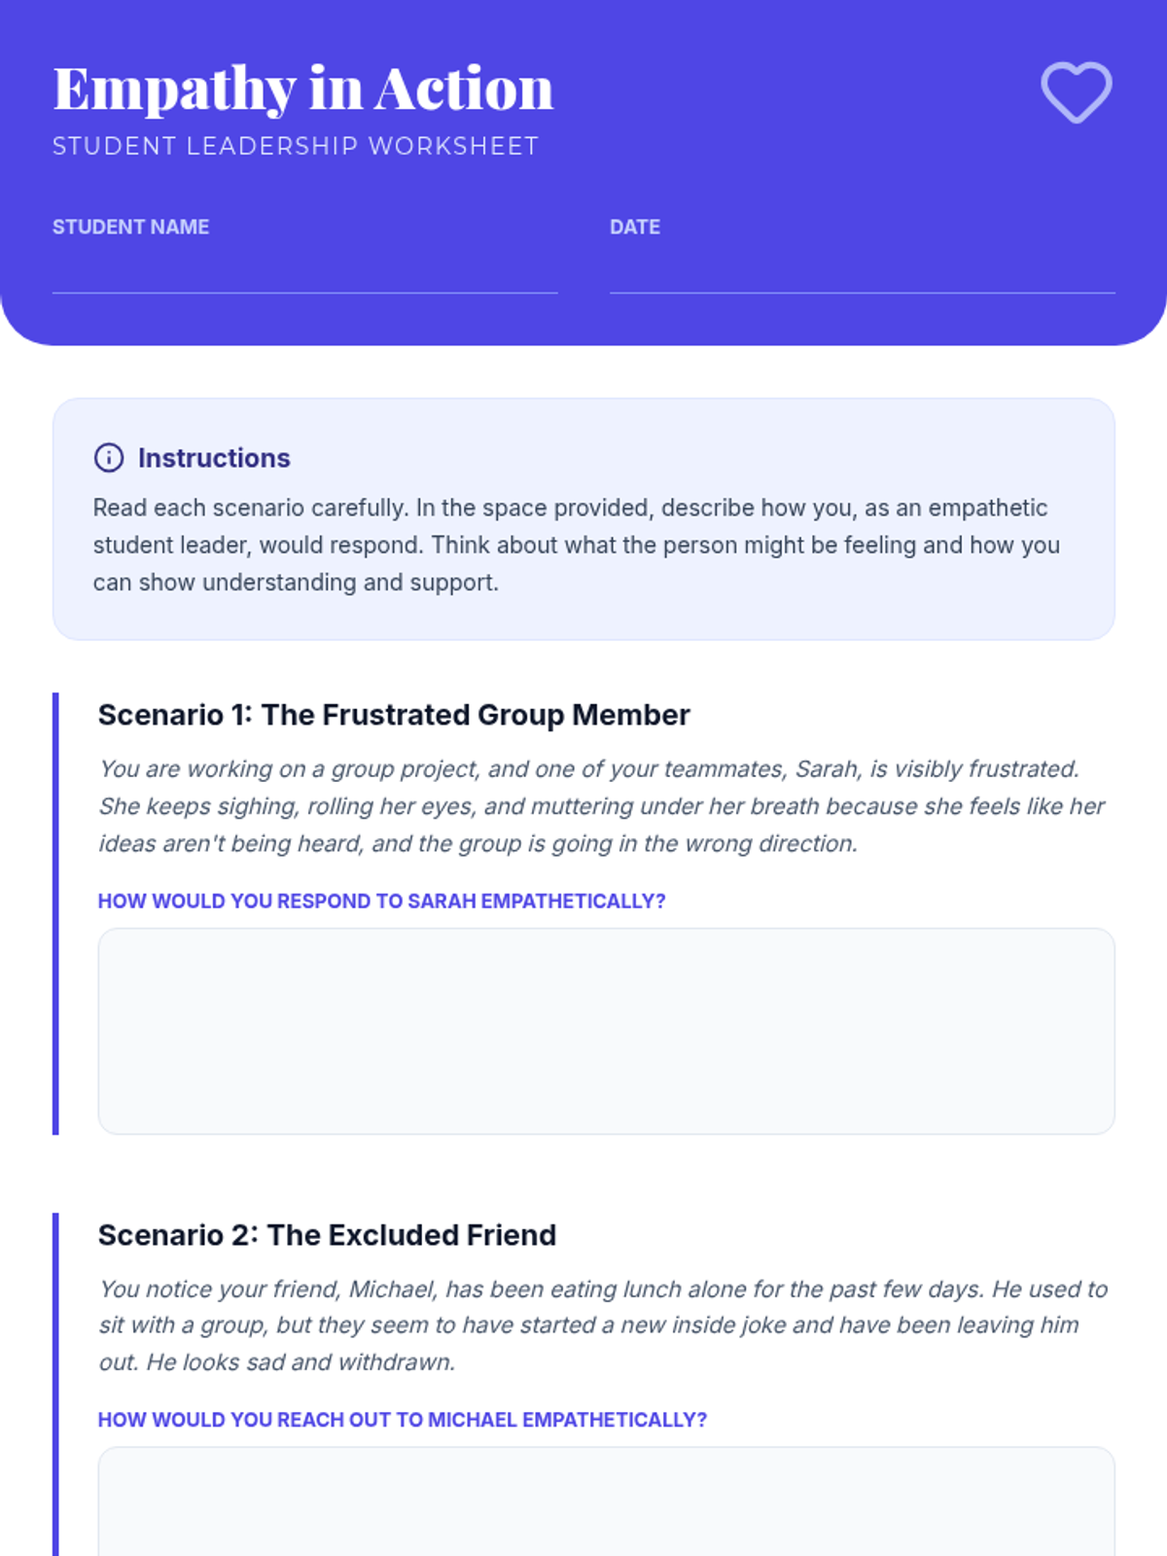Image resolution: width=1167 pixels, height=1556 pixels.
Task: Click the heart icon in the header
Action: [1076, 92]
